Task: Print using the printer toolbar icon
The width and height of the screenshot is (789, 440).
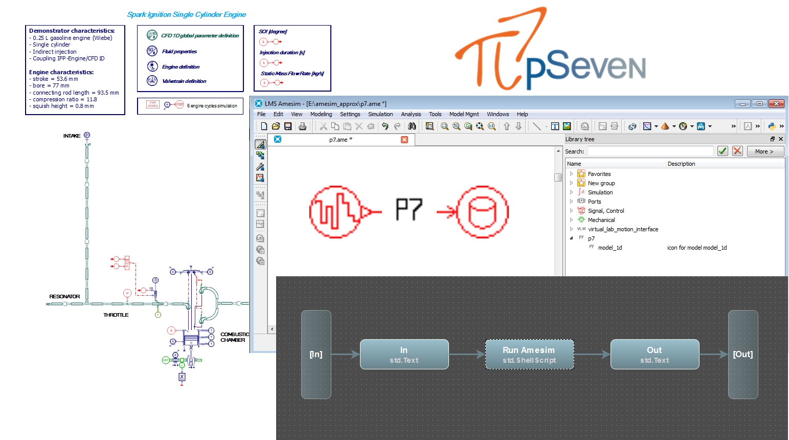Action: point(302,126)
